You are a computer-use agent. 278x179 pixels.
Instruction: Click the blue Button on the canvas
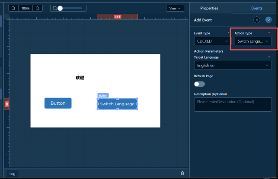point(58,103)
